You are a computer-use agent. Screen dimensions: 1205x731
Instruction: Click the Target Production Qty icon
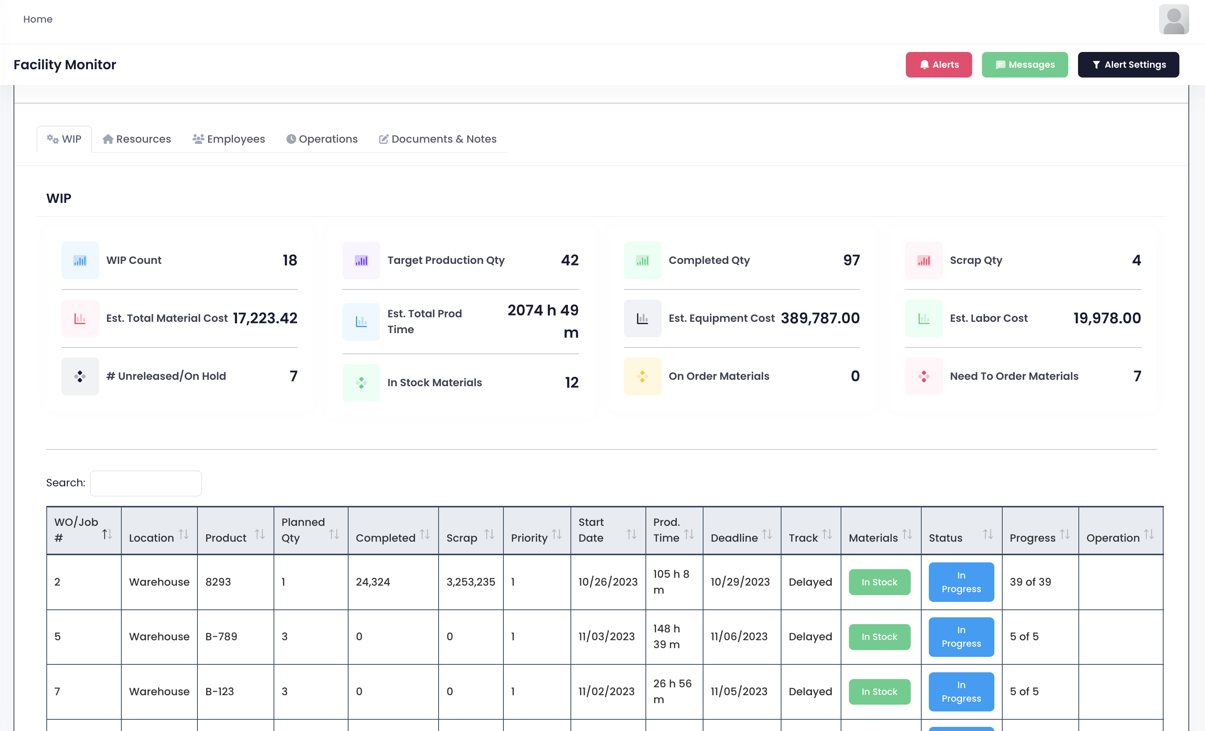(x=361, y=260)
